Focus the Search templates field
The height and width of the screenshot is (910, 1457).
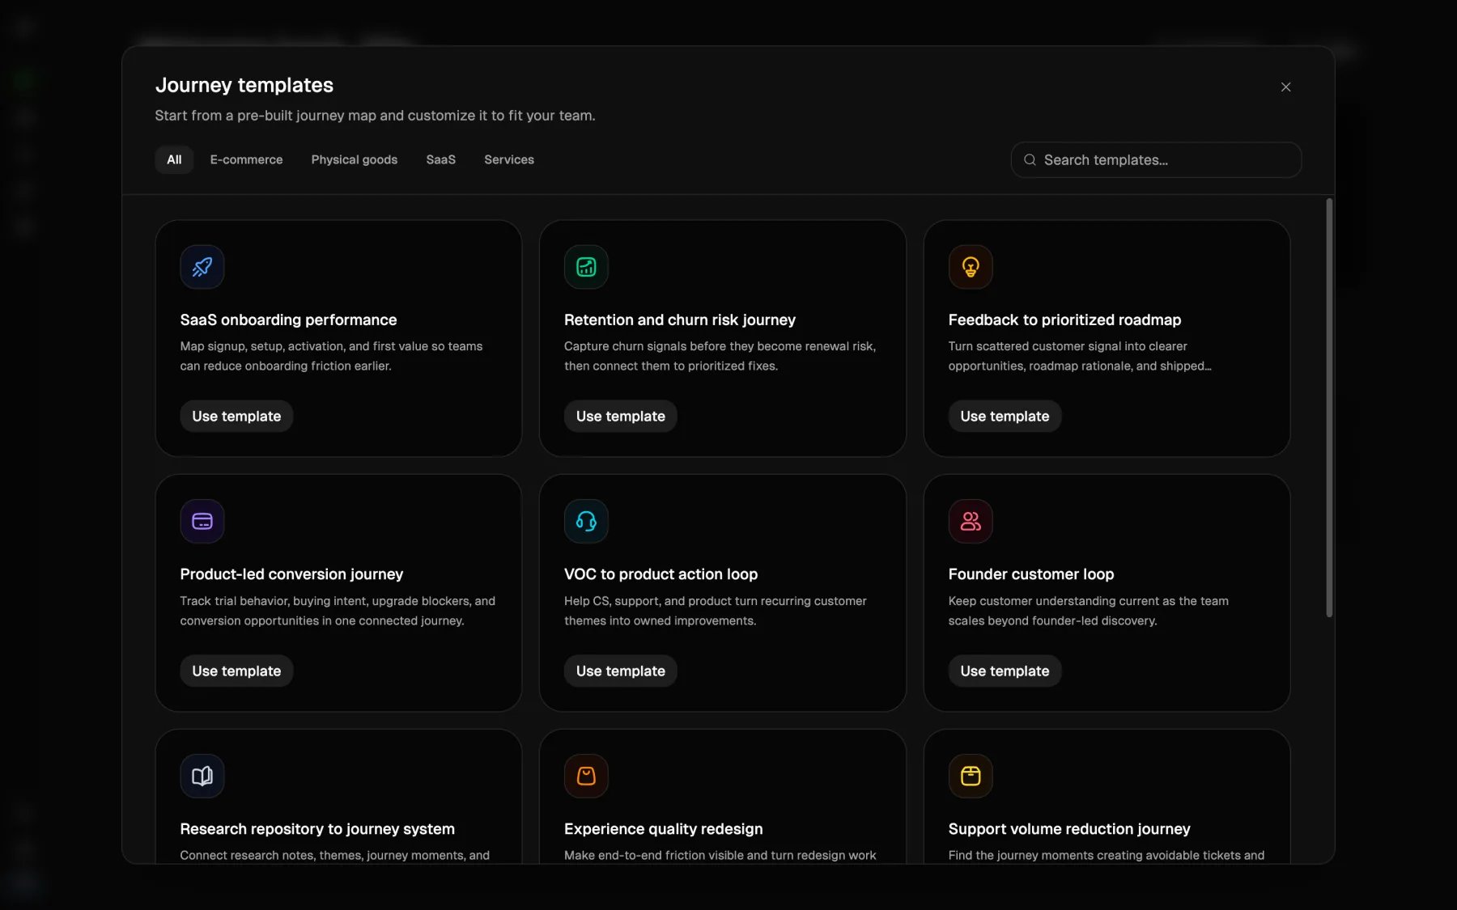click(1156, 160)
